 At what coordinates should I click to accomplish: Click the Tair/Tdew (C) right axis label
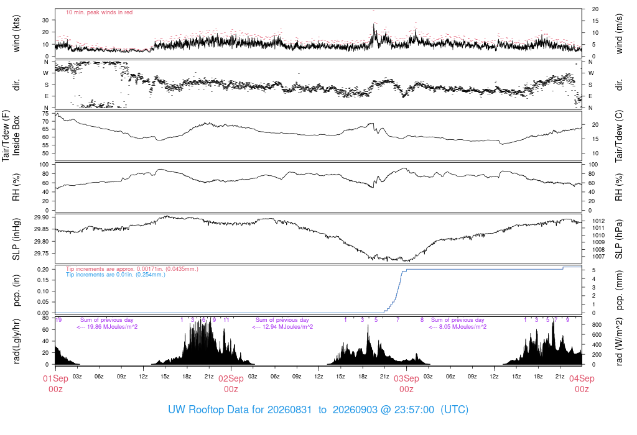tap(619, 136)
